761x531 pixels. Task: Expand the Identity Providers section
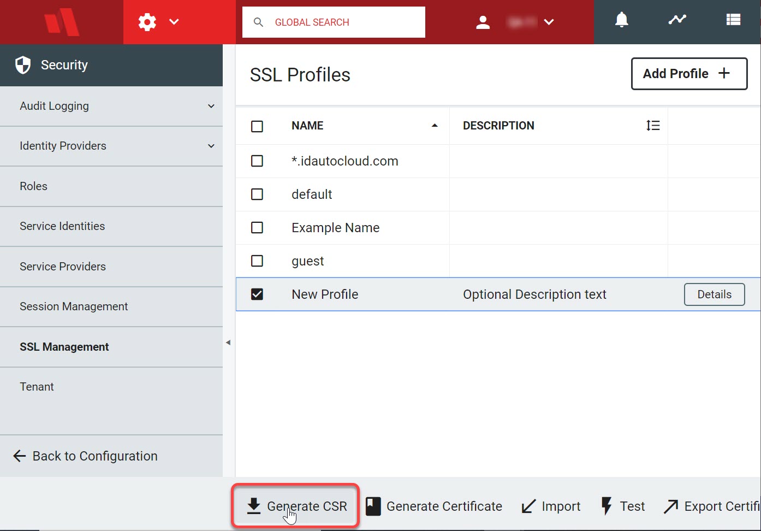point(211,146)
